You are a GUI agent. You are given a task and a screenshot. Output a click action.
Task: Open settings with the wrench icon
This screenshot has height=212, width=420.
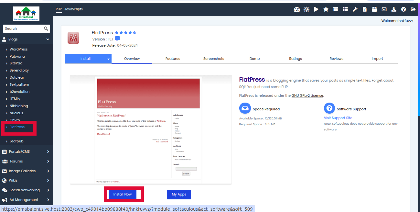pyautogui.click(x=355, y=9)
